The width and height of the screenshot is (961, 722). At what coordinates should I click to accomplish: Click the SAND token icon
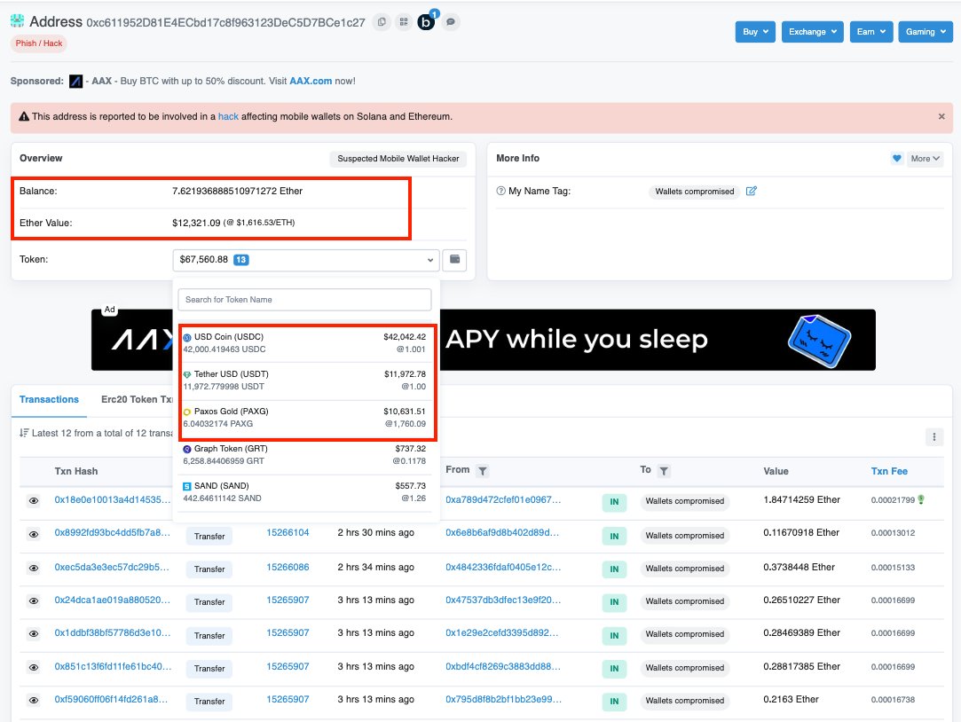coord(187,486)
